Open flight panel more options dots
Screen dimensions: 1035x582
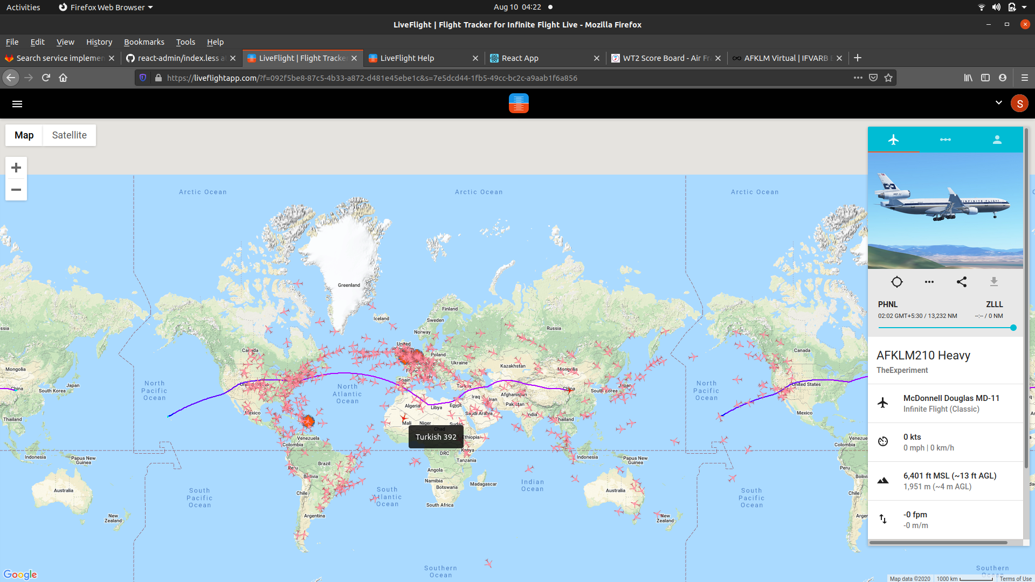coord(929,282)
